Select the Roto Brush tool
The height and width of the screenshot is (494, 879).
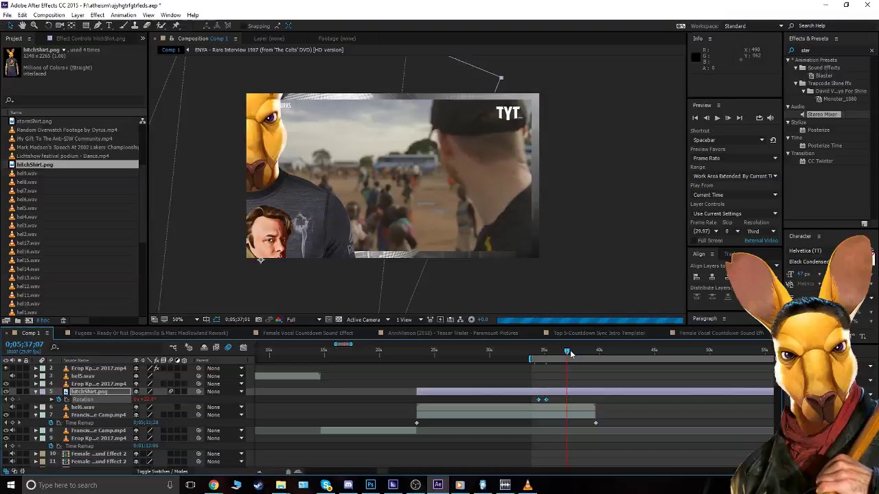(161, 25)
